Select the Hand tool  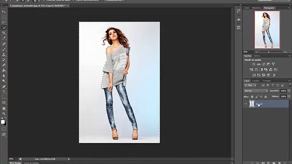click(4, 108)
